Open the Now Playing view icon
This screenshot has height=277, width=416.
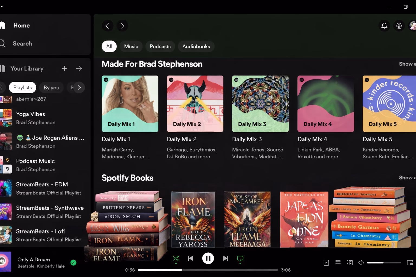point(326,263)
